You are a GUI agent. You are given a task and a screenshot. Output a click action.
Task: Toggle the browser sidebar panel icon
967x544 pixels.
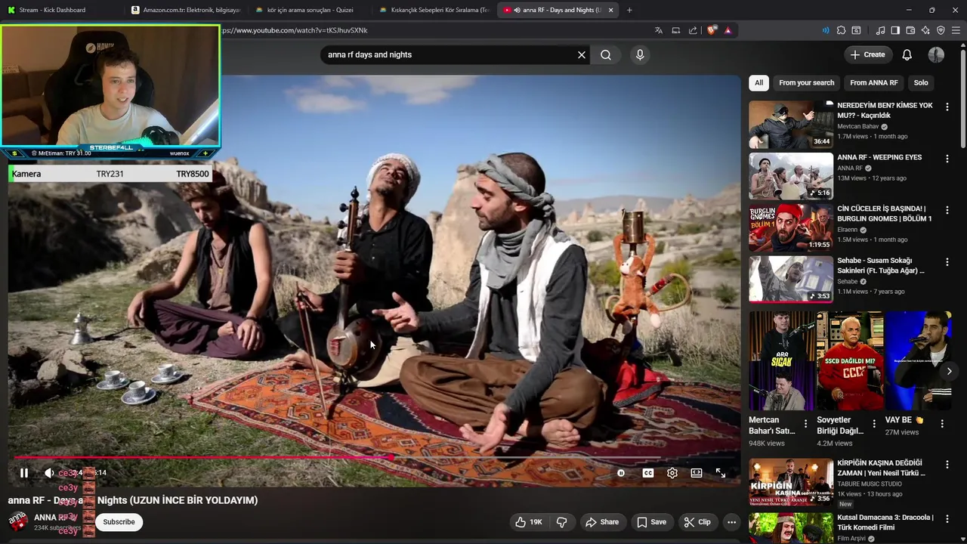coord(895,30)
